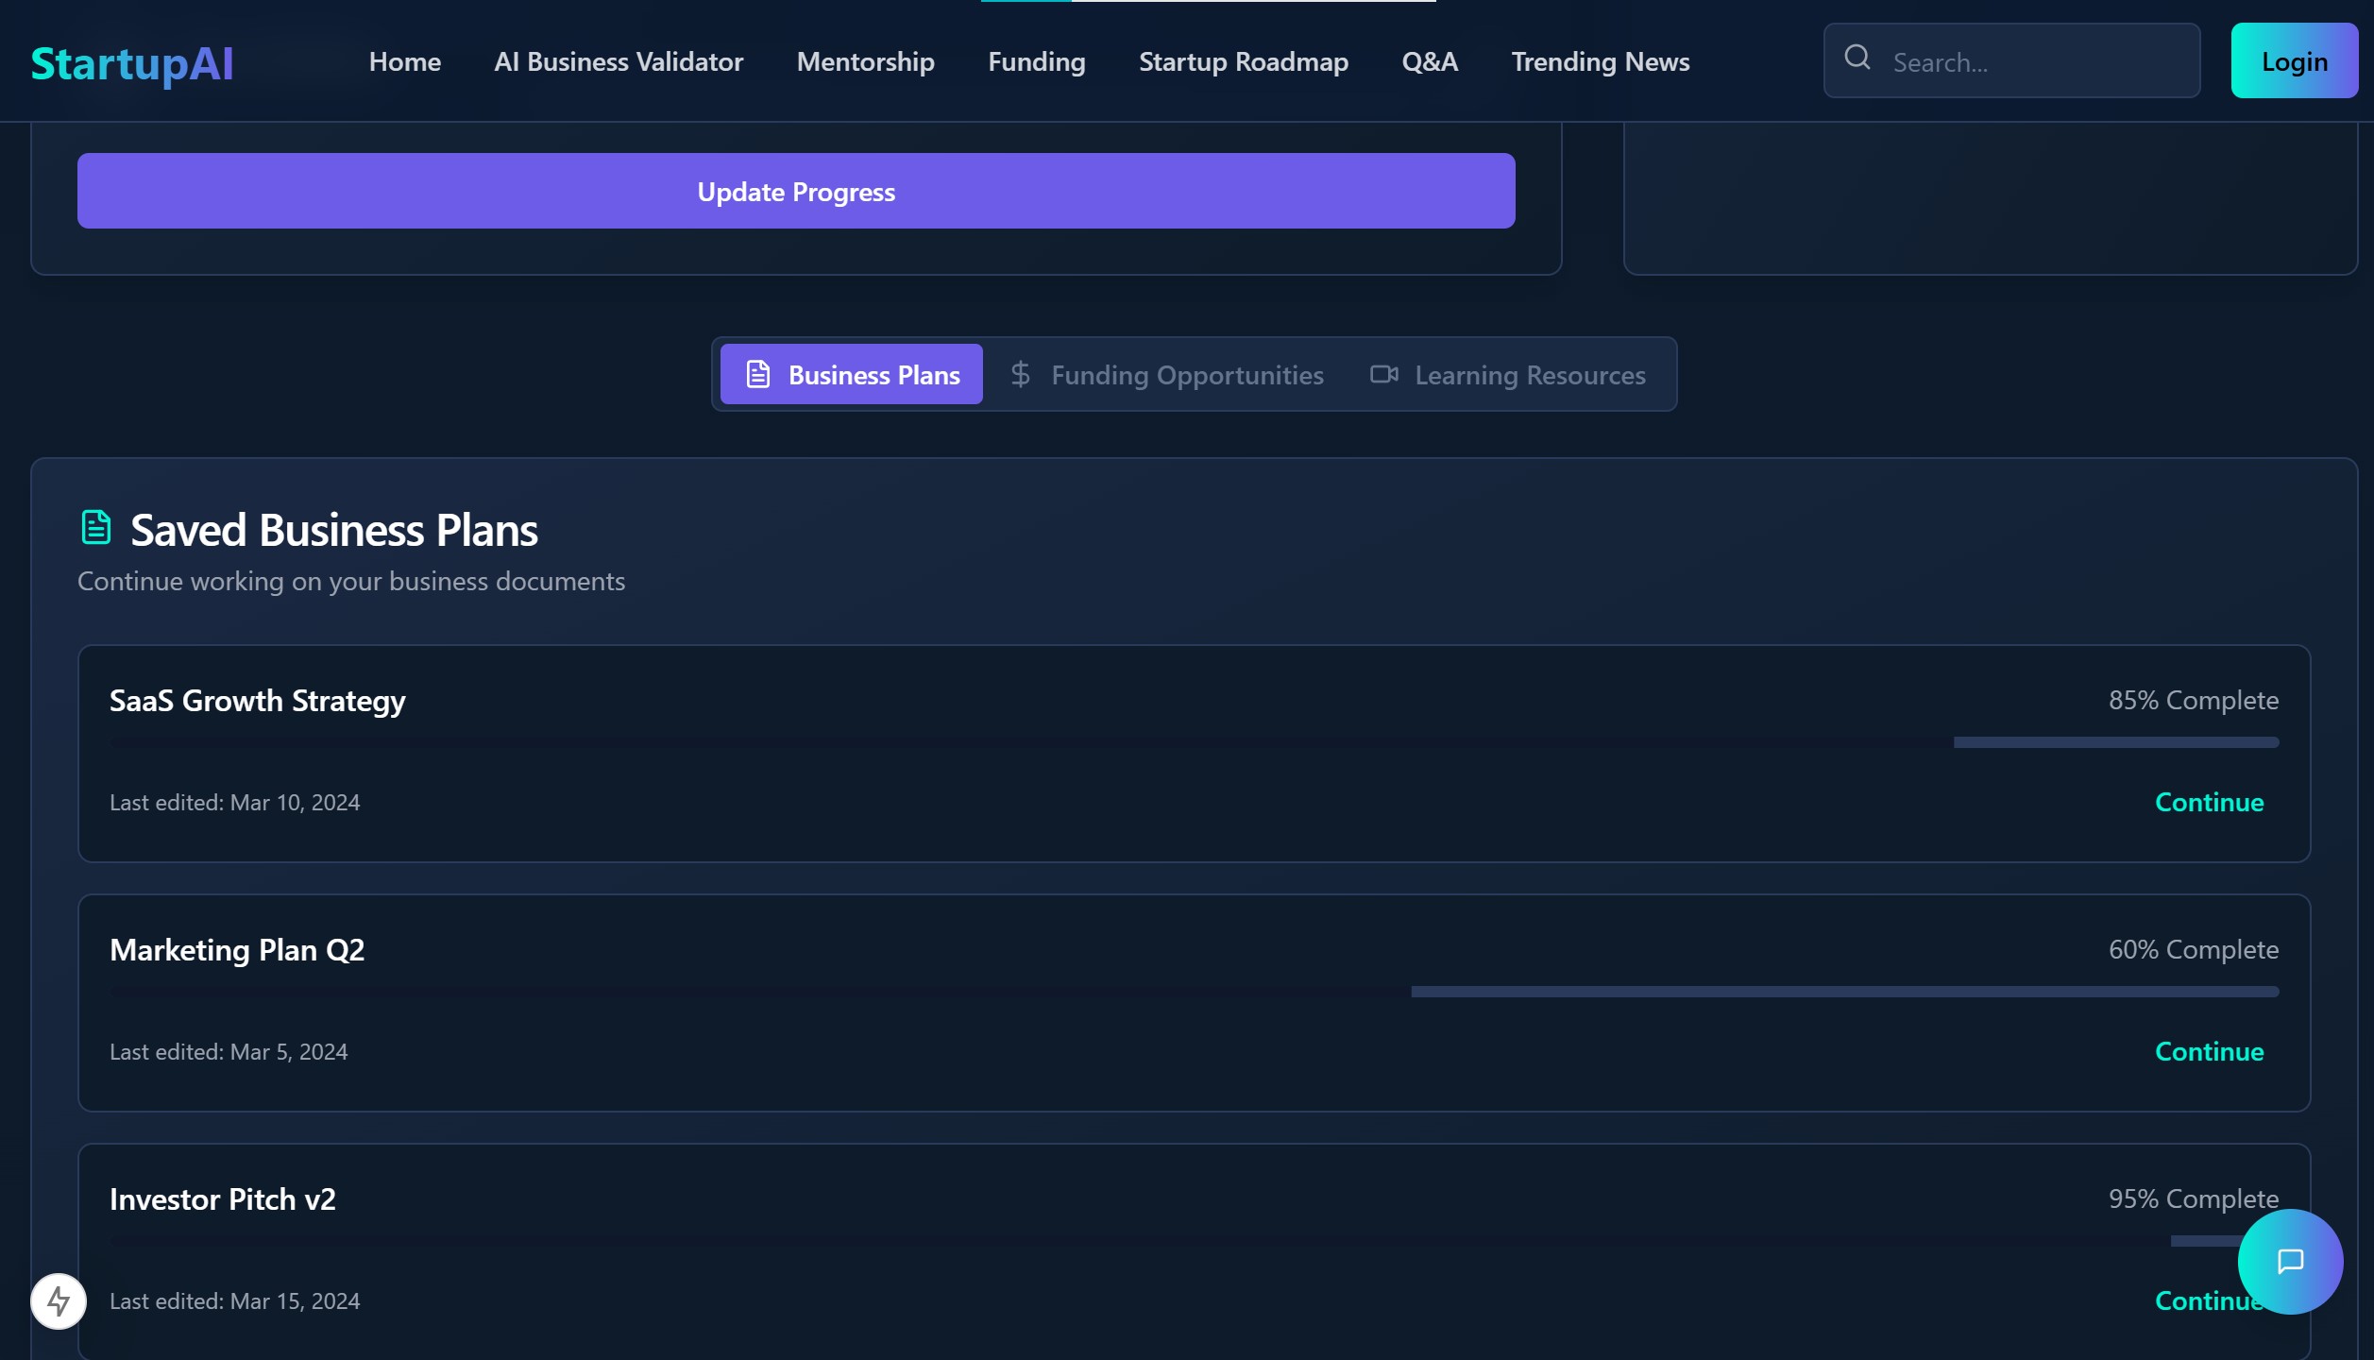The width and height of the screenshot is (2374, 1360).
Task: Switch to Funding Opportunities tab
Action: click(x=1186, y=375)
